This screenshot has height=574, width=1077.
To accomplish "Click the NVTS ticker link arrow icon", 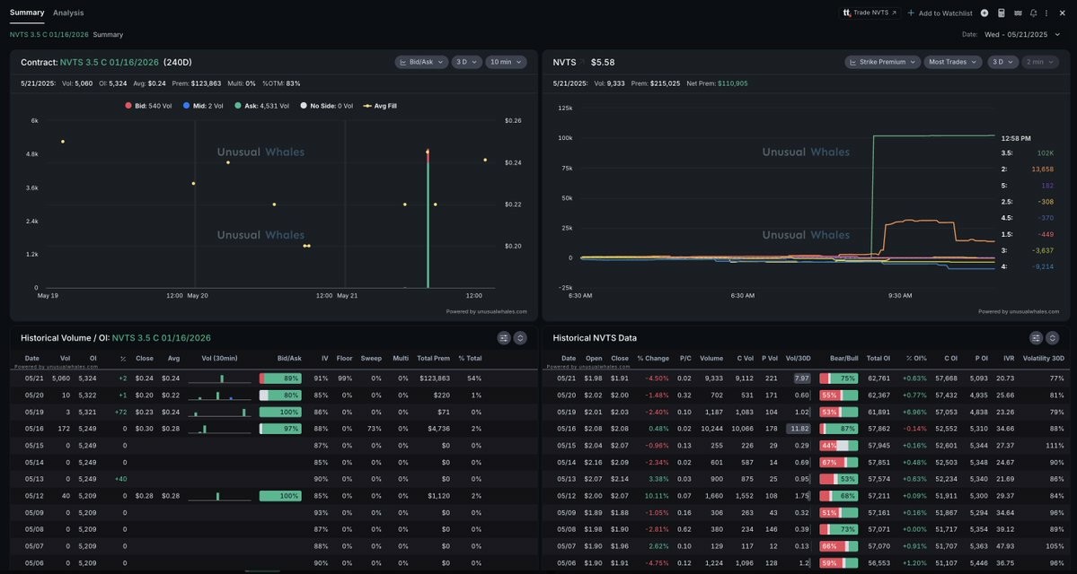I will click(x=581, y=63).
